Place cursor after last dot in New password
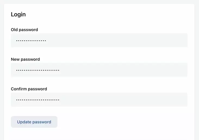The height and width of the screenshot is (140, 199). coord(60,71)
